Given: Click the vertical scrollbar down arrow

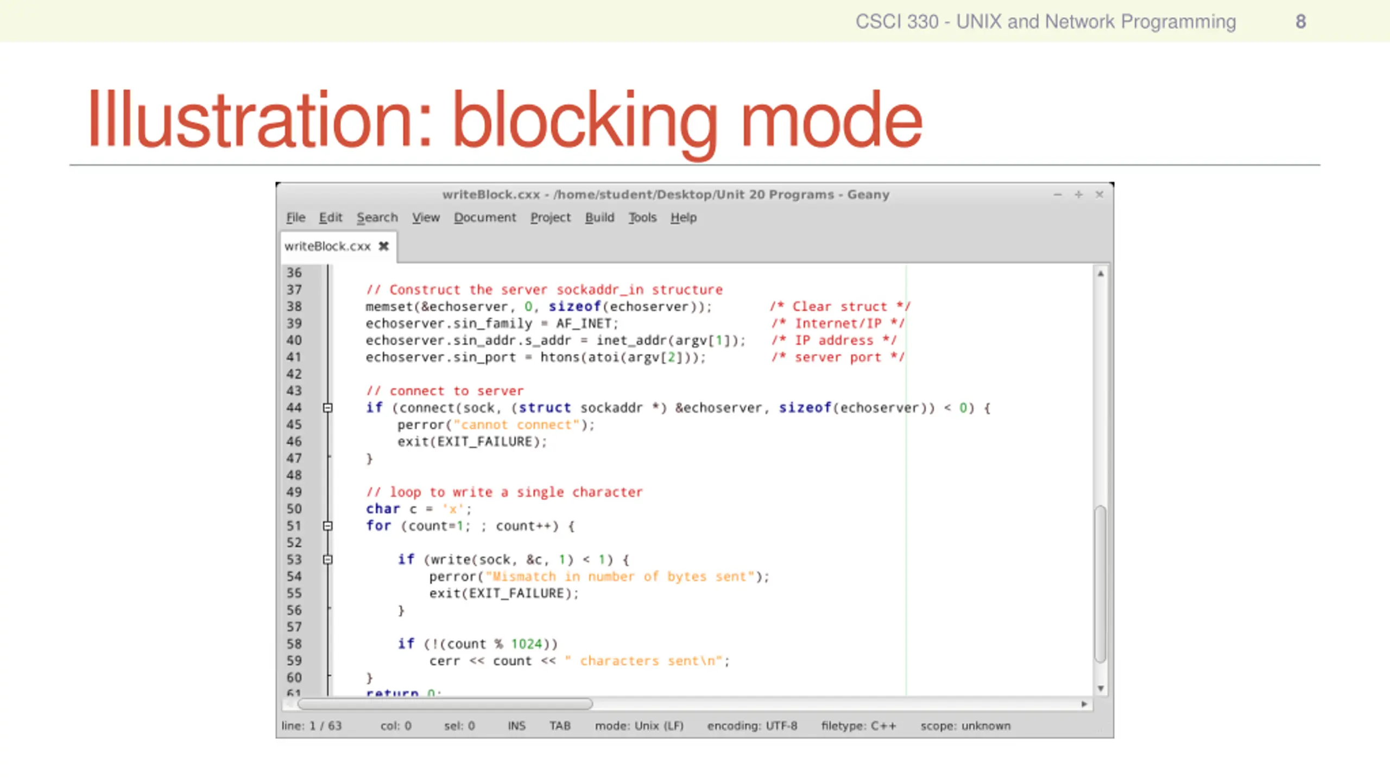Looking at the screenshot, I should tap(1101, 688).
